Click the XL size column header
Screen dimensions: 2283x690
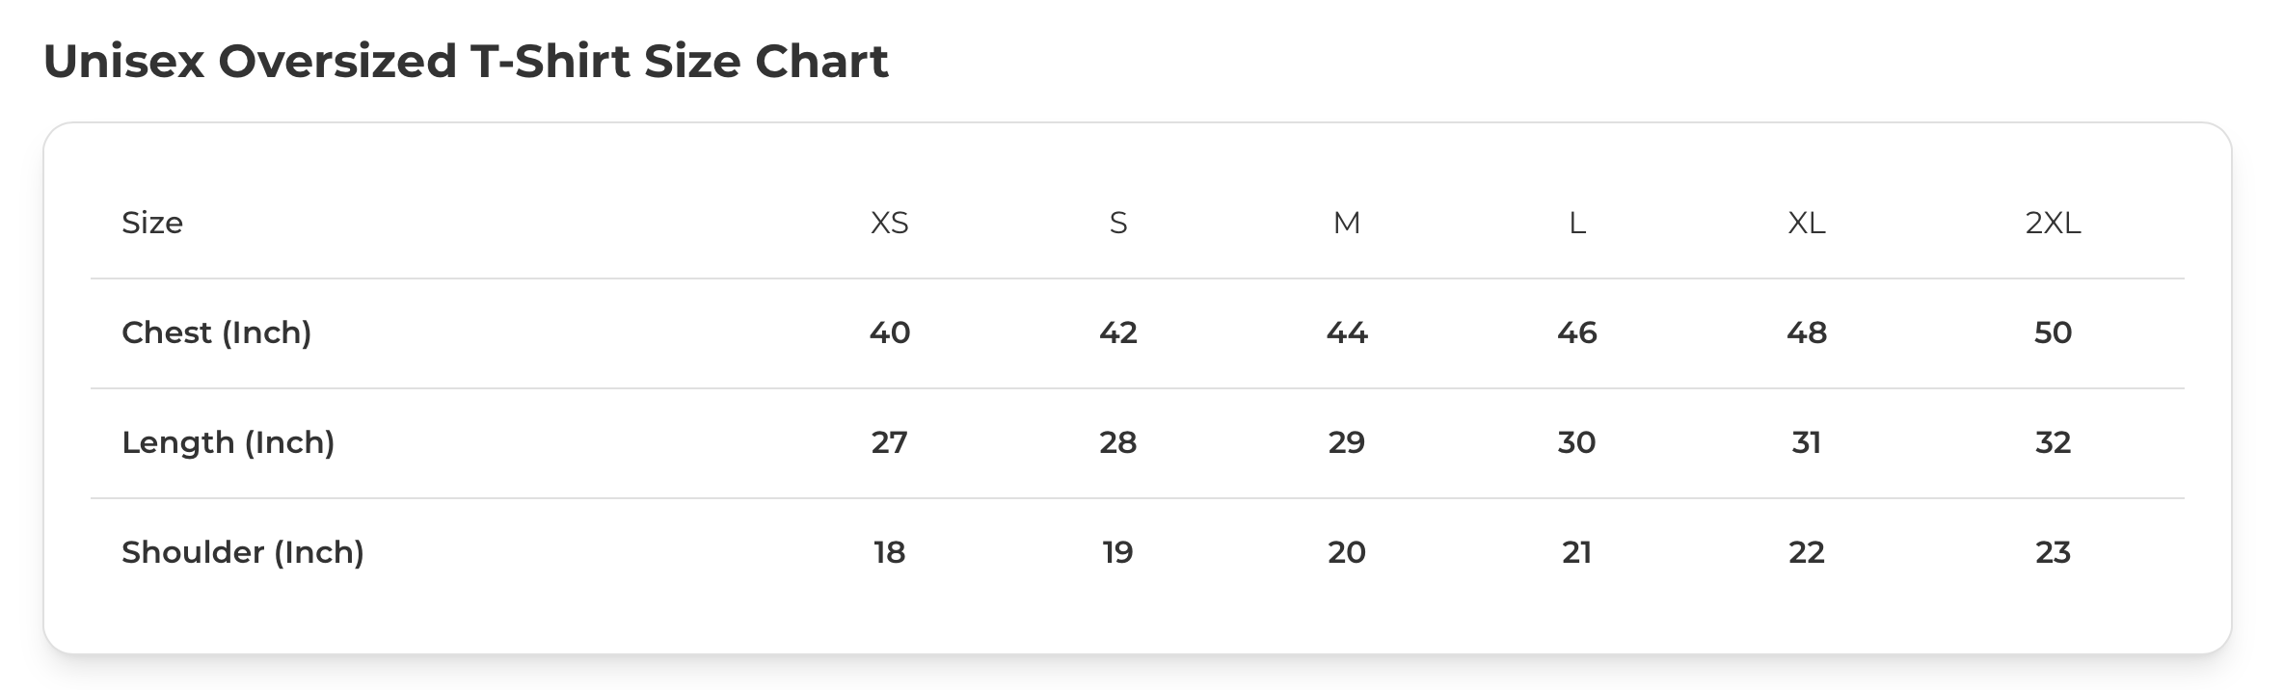point(1806,224)
